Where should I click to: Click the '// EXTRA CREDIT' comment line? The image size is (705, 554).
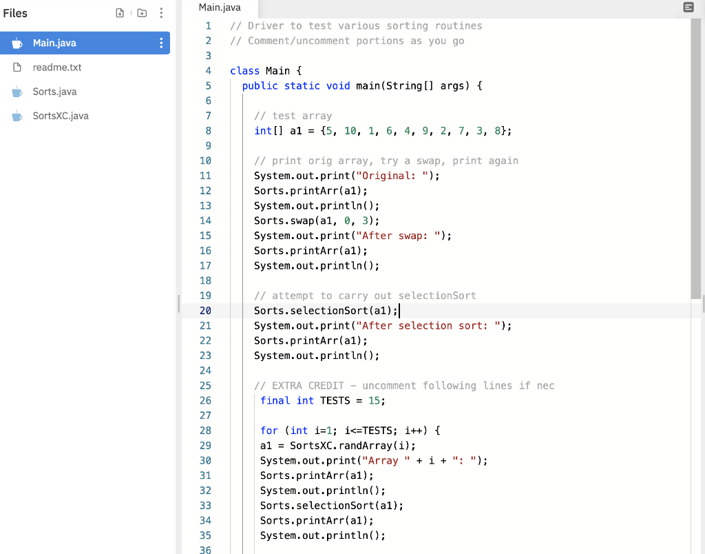404,386
